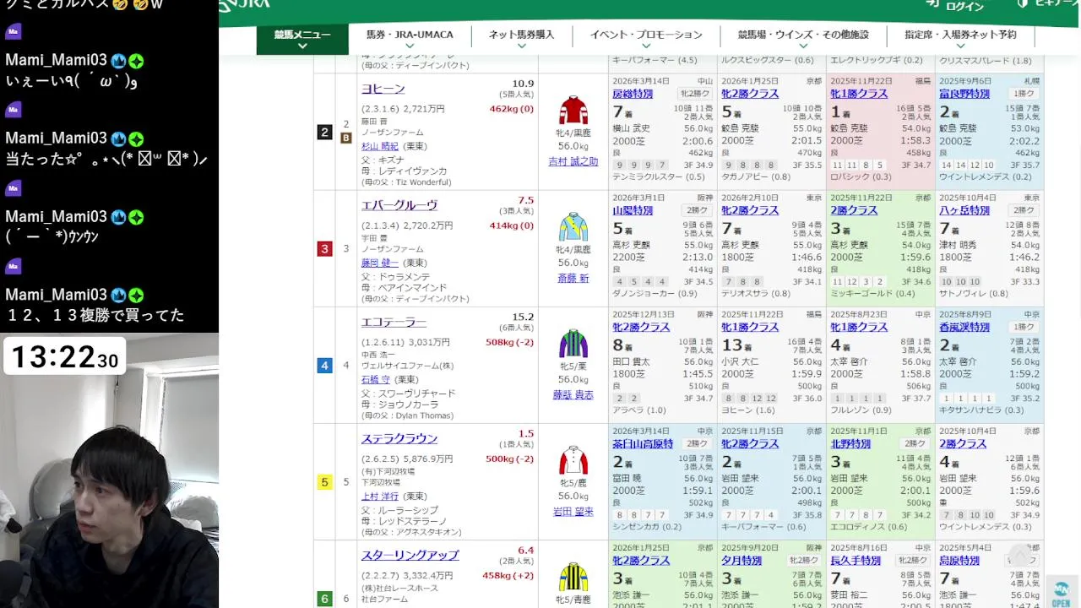
Task: Click odds value 10.9 for ヨヒーン
Action: (x=523, y=84)
